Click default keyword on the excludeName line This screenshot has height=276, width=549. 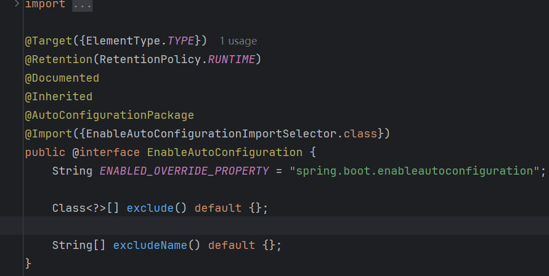232,245
